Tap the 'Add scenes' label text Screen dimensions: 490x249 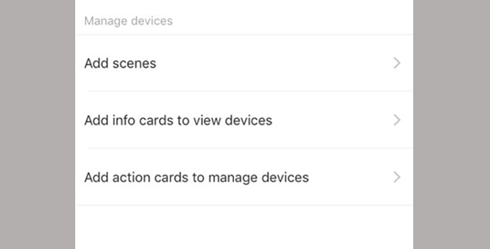coord(120,63)
